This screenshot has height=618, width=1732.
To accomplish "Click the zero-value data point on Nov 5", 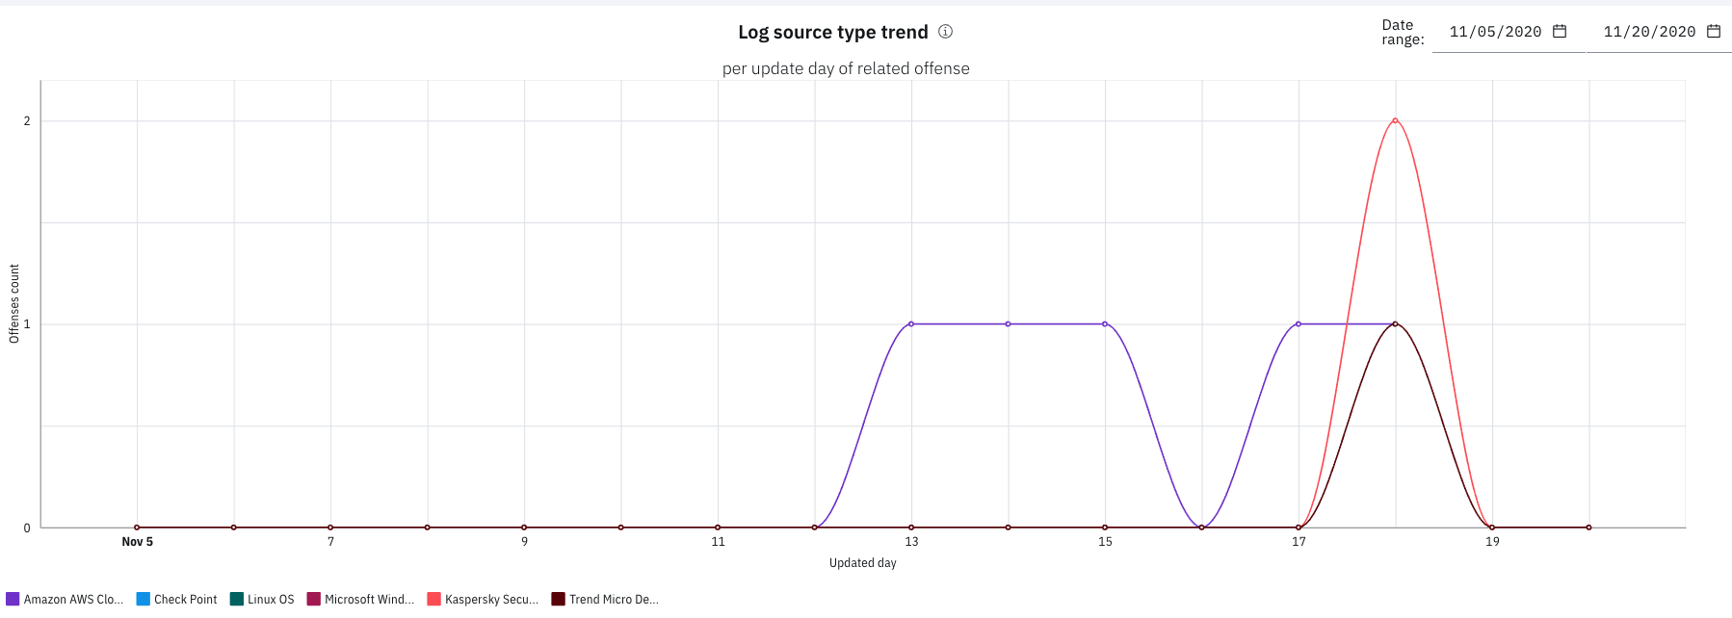I will point(137,528).
